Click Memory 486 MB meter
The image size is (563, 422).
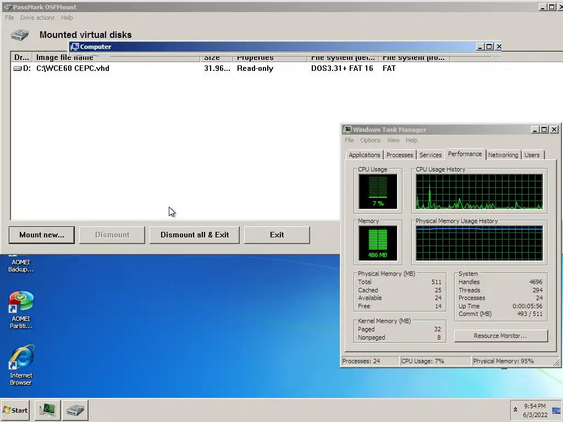378,243
